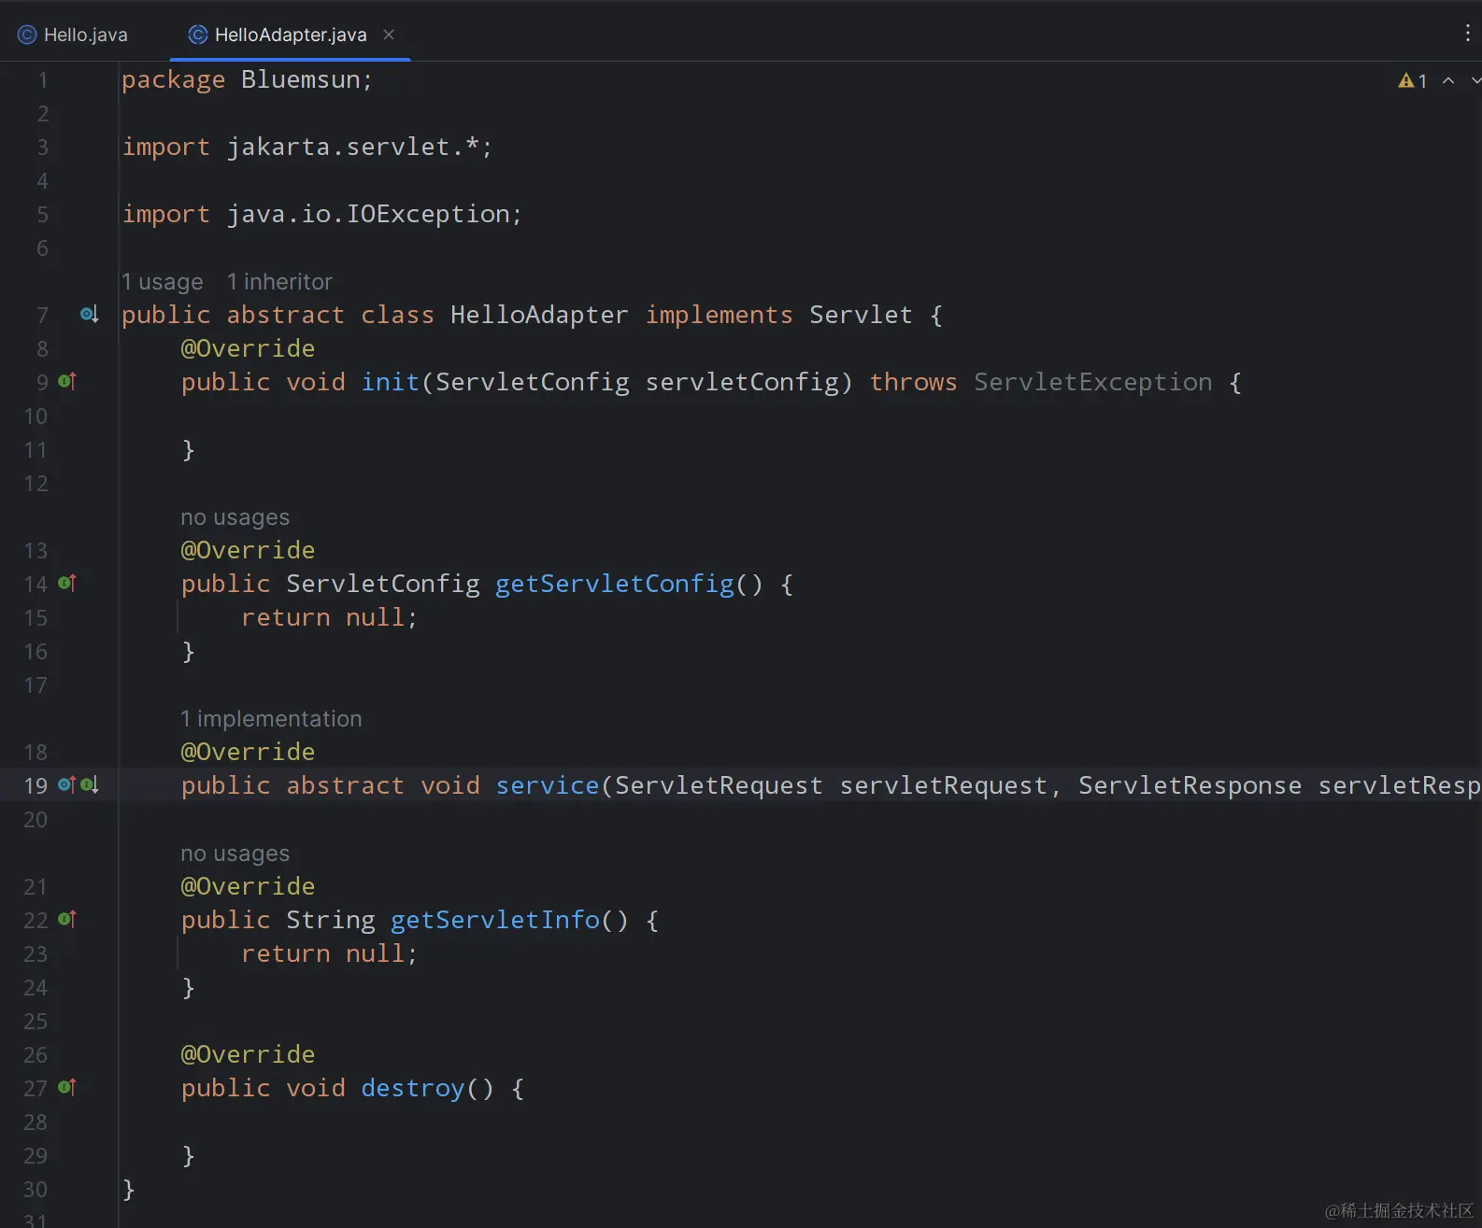Click the ServletRequest parameter type
The height and width of the screenshot is (1228, 1482).
719,785
